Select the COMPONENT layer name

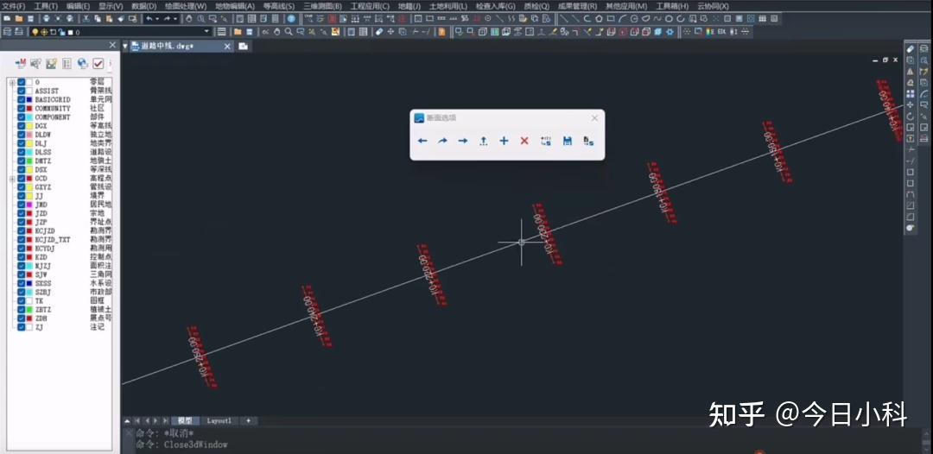coord(53,117)
